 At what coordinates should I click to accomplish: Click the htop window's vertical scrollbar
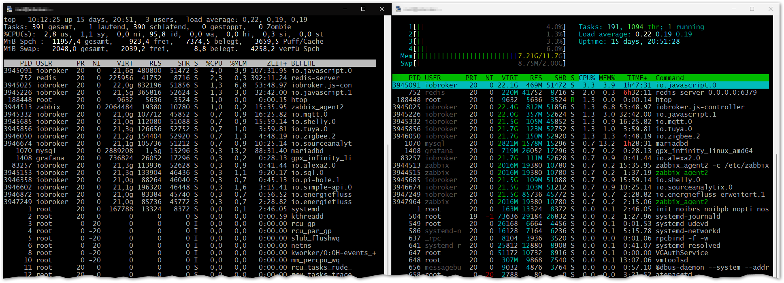pos(776,215)
